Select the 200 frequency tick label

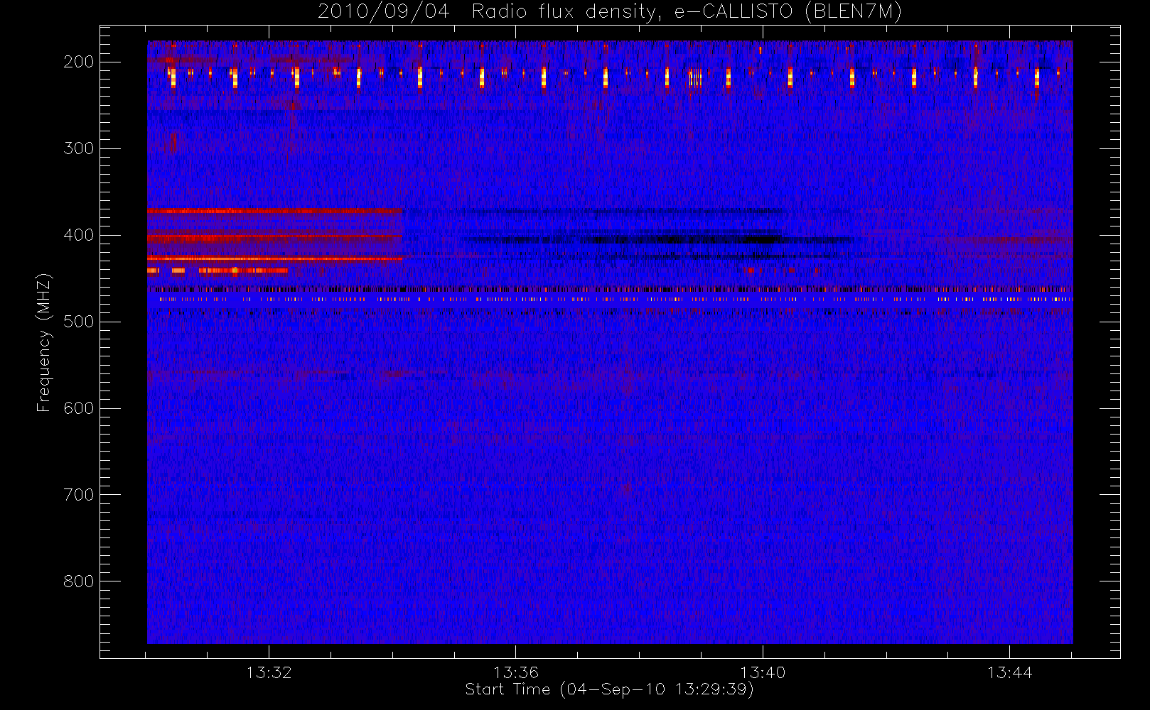[79, 62]
